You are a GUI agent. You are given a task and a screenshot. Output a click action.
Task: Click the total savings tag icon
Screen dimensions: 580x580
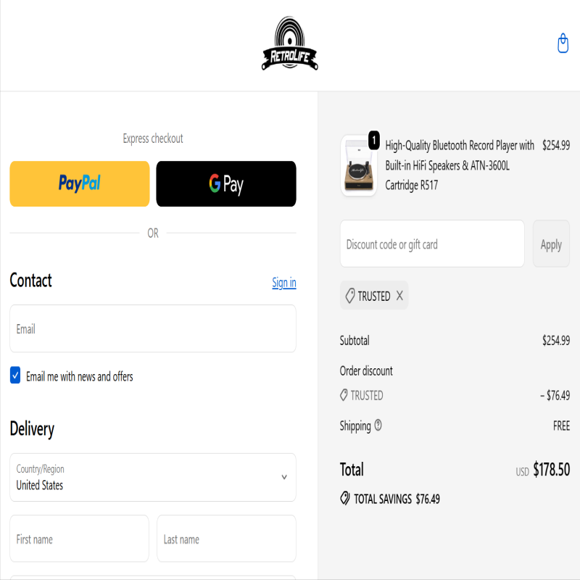[x=345, y=498]
